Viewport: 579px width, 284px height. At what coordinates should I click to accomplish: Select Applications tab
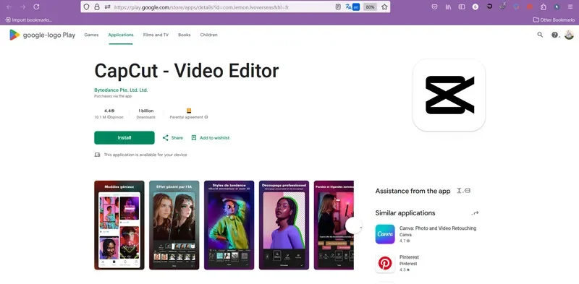pyautogui.click(x=121, y=35)
